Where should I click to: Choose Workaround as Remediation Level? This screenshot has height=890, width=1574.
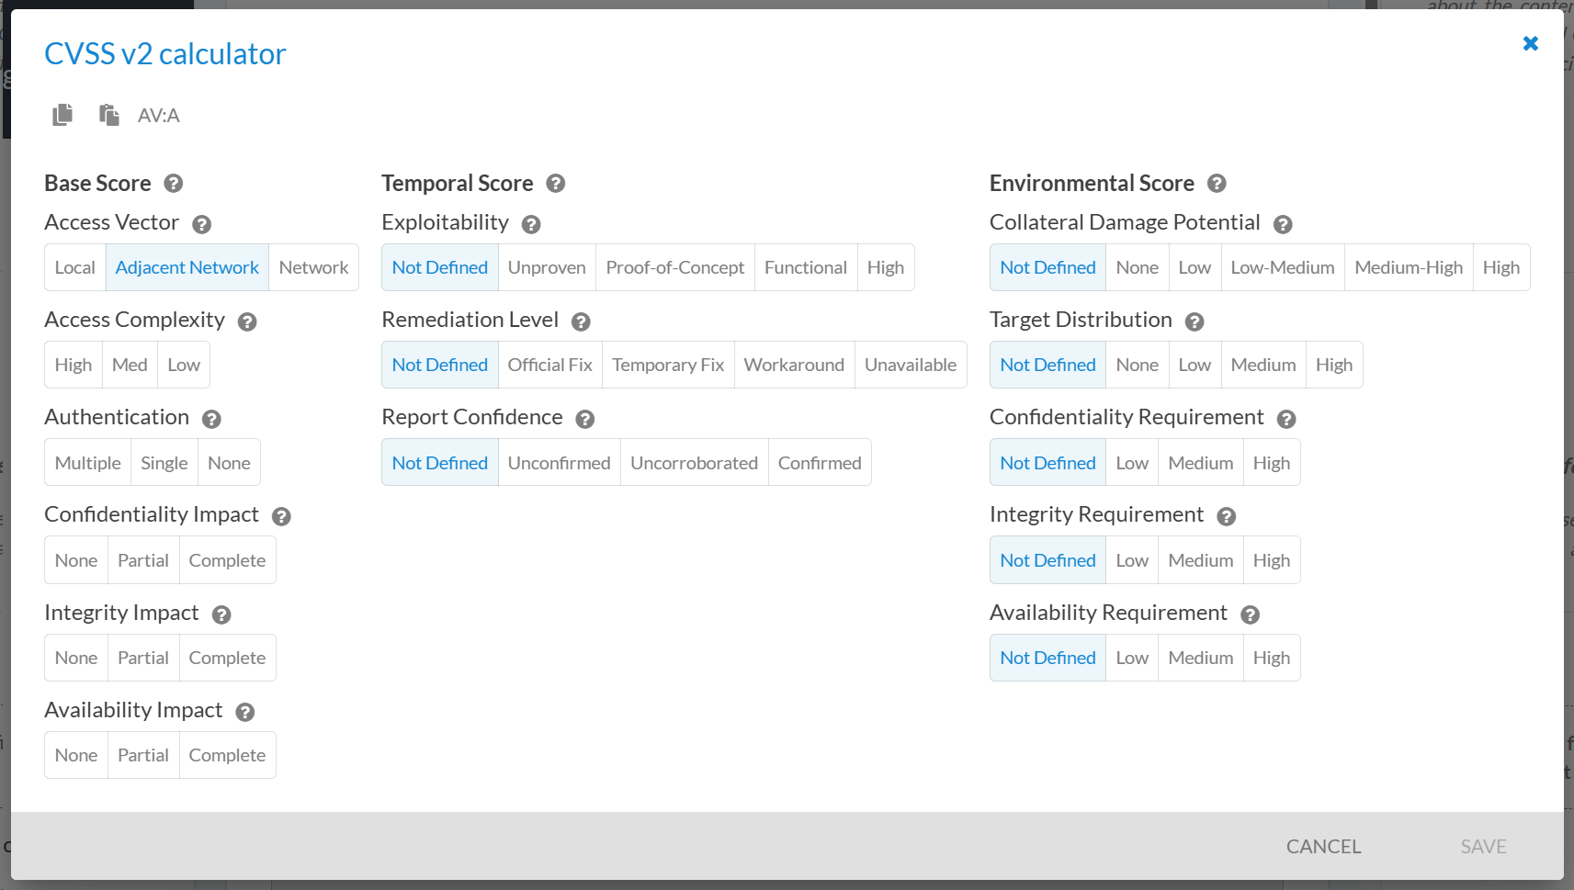click(x=794, y=365)
